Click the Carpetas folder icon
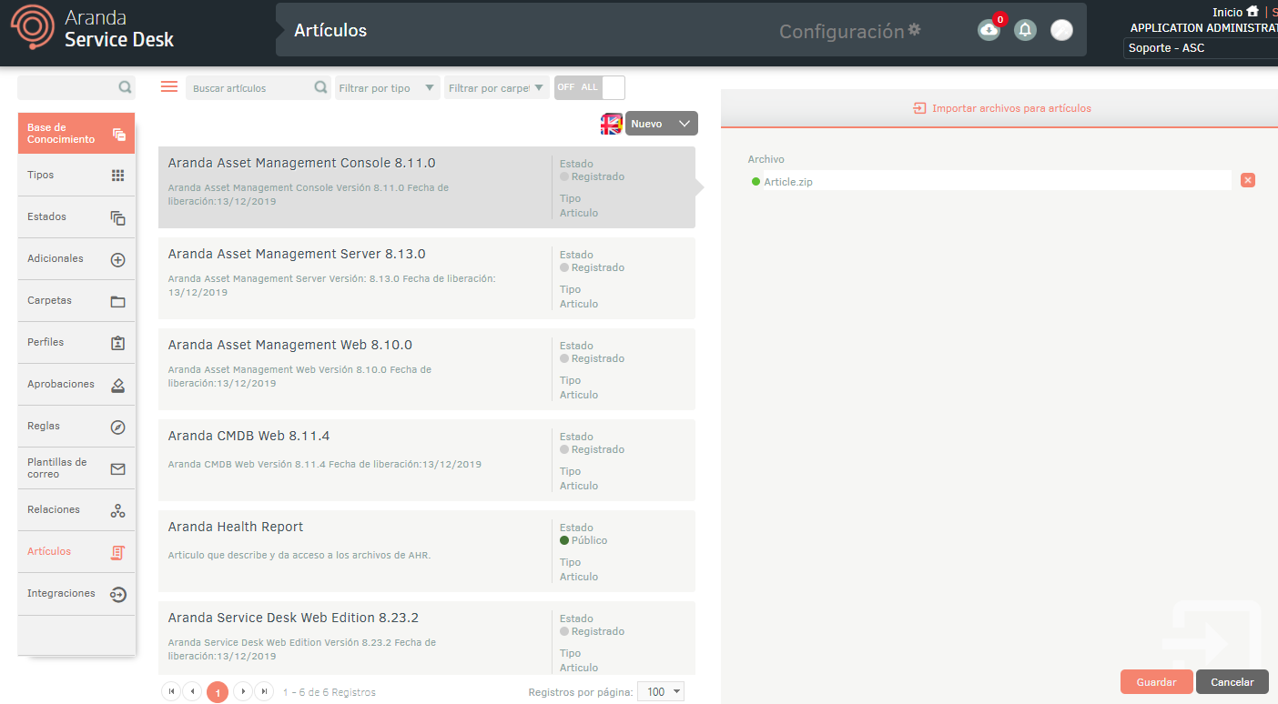This screenshot has height=704, width=1278. point(117,302)
